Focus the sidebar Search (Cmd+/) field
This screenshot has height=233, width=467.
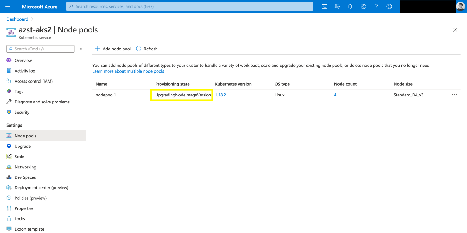pos(40,49)
